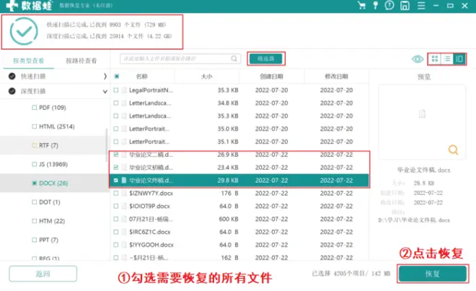Screen dimensions: 476x291
Task: Check the $IOIOT9P.docx checkbox
Action: pyautogui.click(x=116, y=206)
